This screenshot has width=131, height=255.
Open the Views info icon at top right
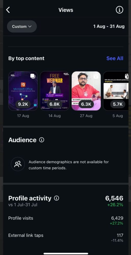119,10
